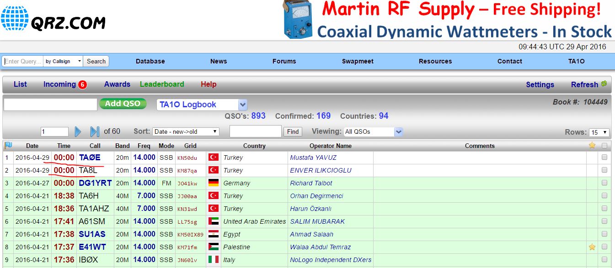
Task: Click Palestine flag in E41WT row
Action: (214, 247)
